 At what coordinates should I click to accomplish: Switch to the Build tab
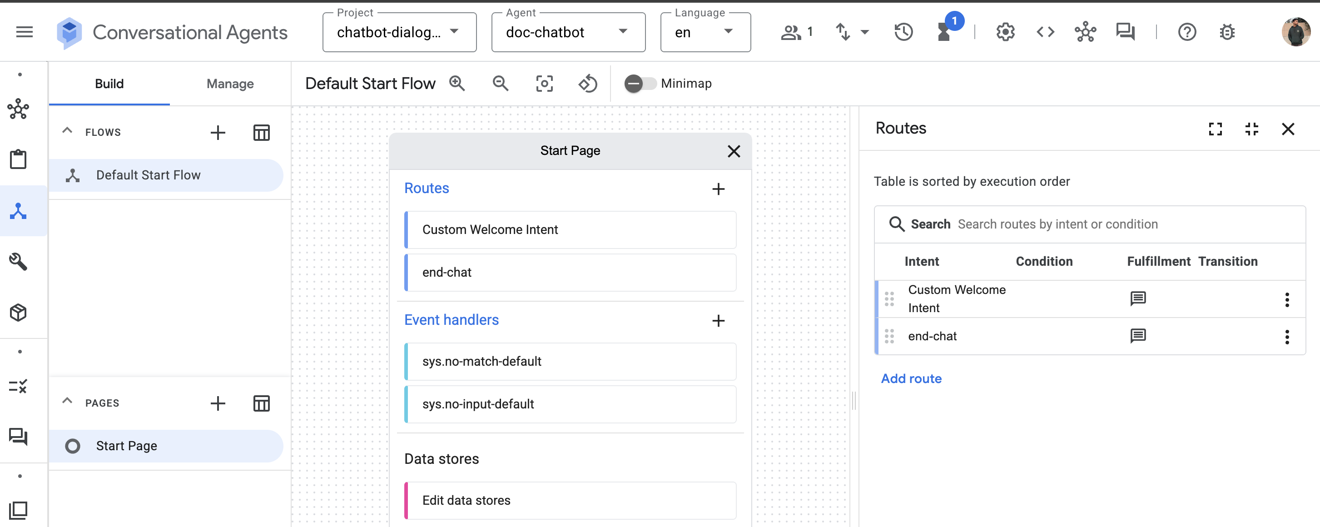click(109, 84)
